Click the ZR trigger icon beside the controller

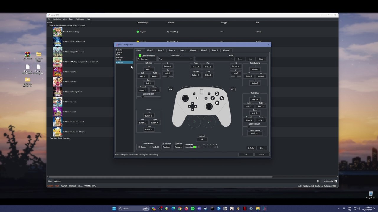[233, 89]
